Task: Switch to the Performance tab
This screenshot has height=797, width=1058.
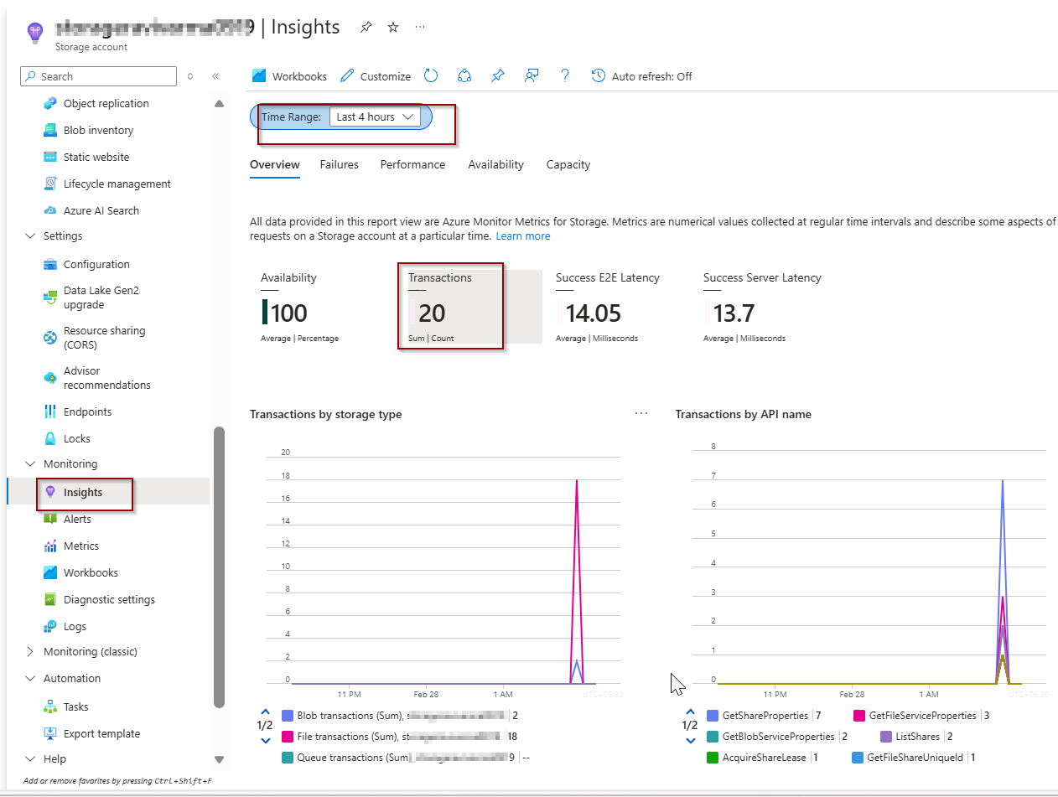Action: [412, 165]
